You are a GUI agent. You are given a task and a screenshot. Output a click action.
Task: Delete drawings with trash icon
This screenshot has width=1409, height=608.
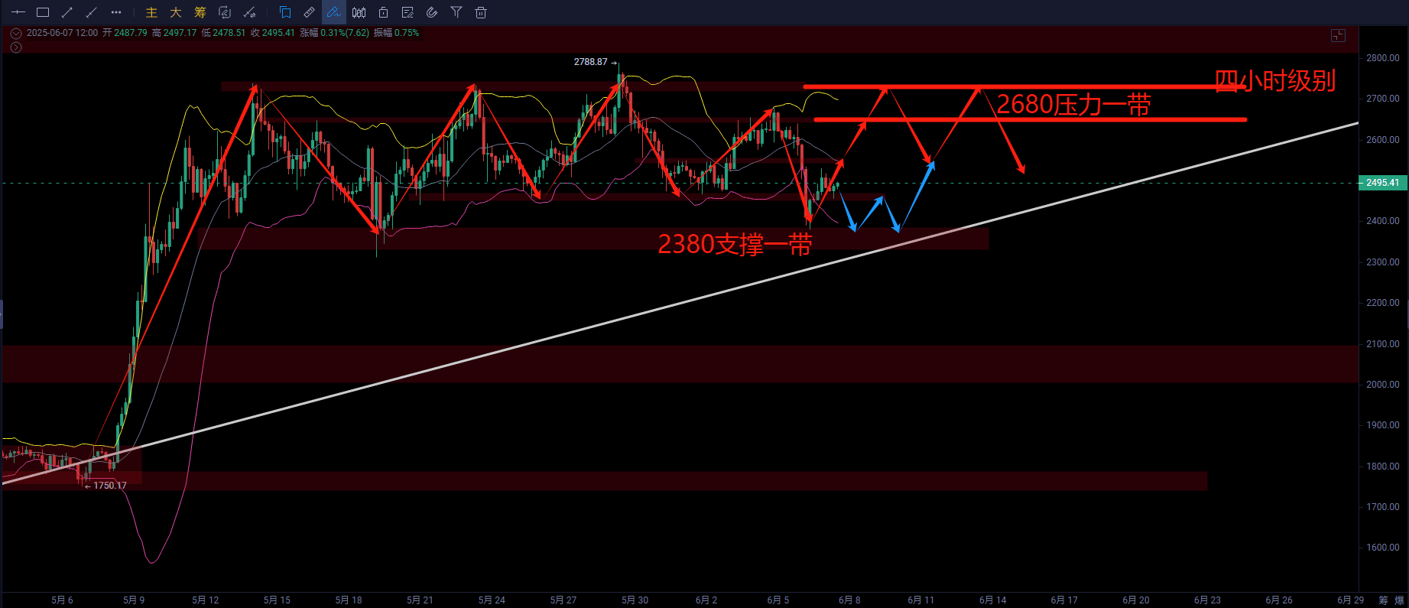[x=481, y=12]
